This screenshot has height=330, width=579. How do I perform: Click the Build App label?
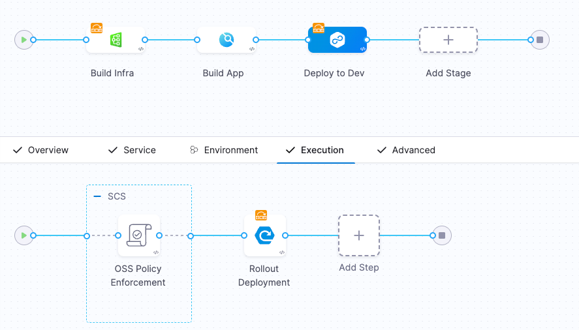click(223, 73)
